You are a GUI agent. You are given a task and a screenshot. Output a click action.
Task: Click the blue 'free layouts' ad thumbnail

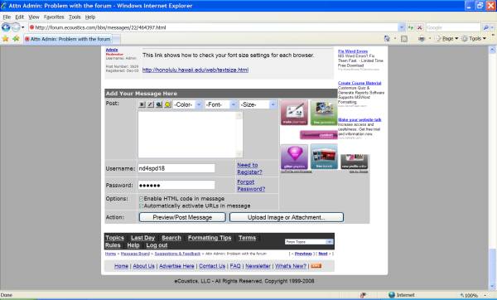324,157
